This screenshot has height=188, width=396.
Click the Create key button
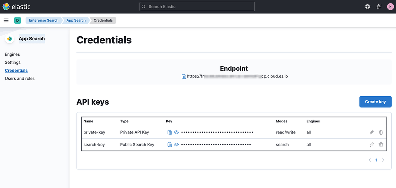[375, 102]
